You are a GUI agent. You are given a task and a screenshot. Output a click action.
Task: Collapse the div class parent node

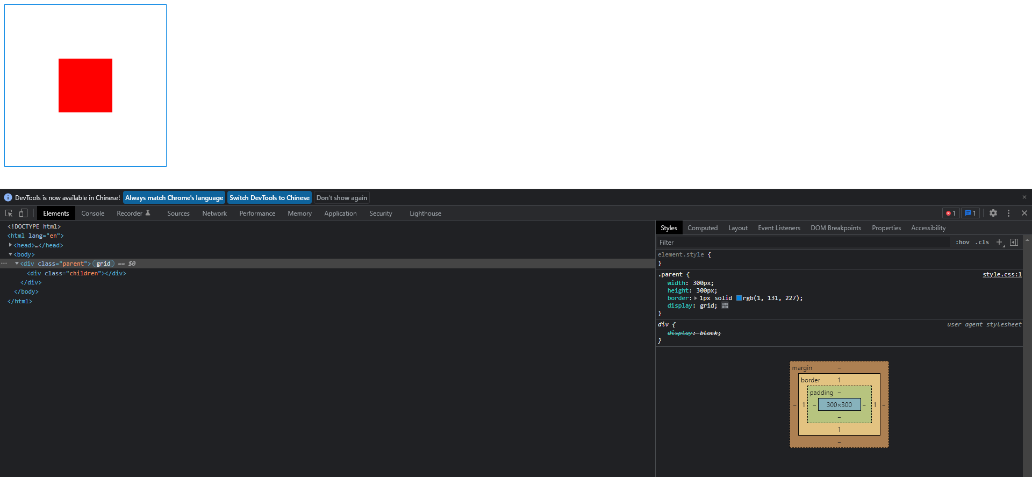click(17, 264)
